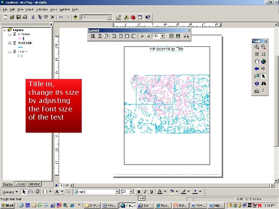Click the Full Extent globe icon

[263, 62]
